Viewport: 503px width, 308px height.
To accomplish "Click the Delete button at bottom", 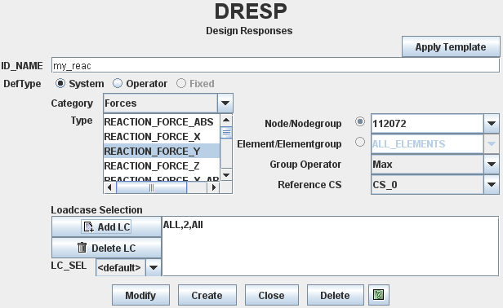I will tap(335, 295).
